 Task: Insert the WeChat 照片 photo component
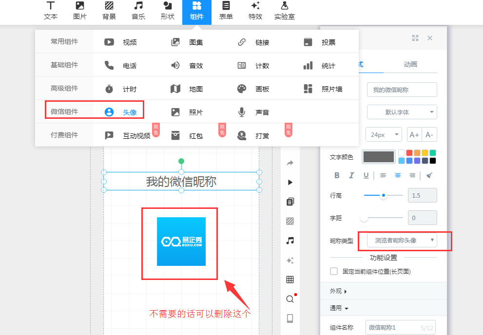187,112
